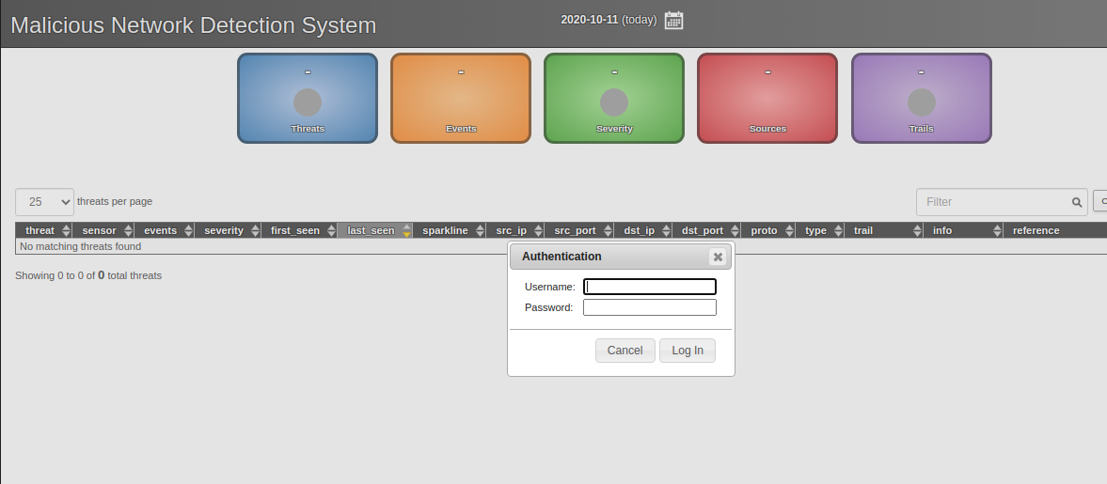Focus the Username input field

pos(650,287)
